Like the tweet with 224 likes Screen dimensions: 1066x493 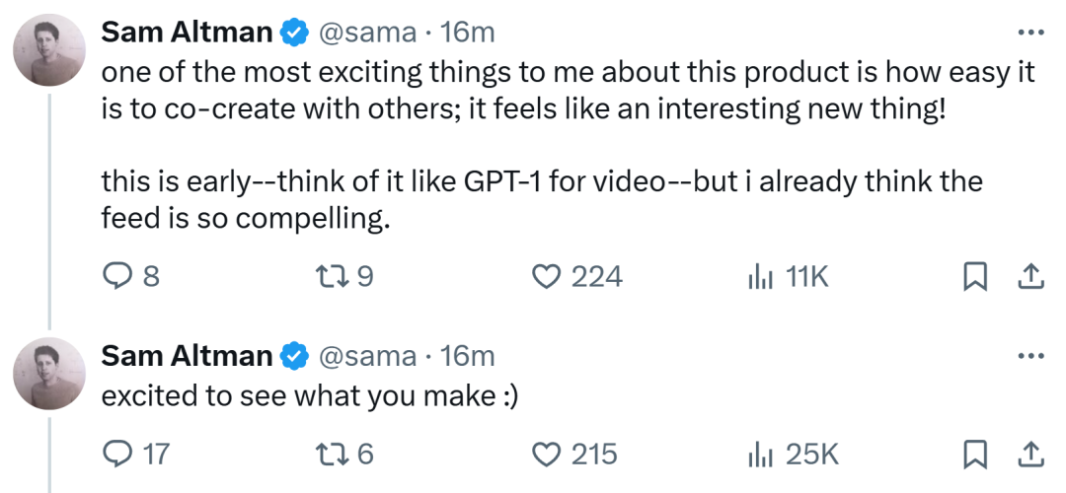(546, 277)
